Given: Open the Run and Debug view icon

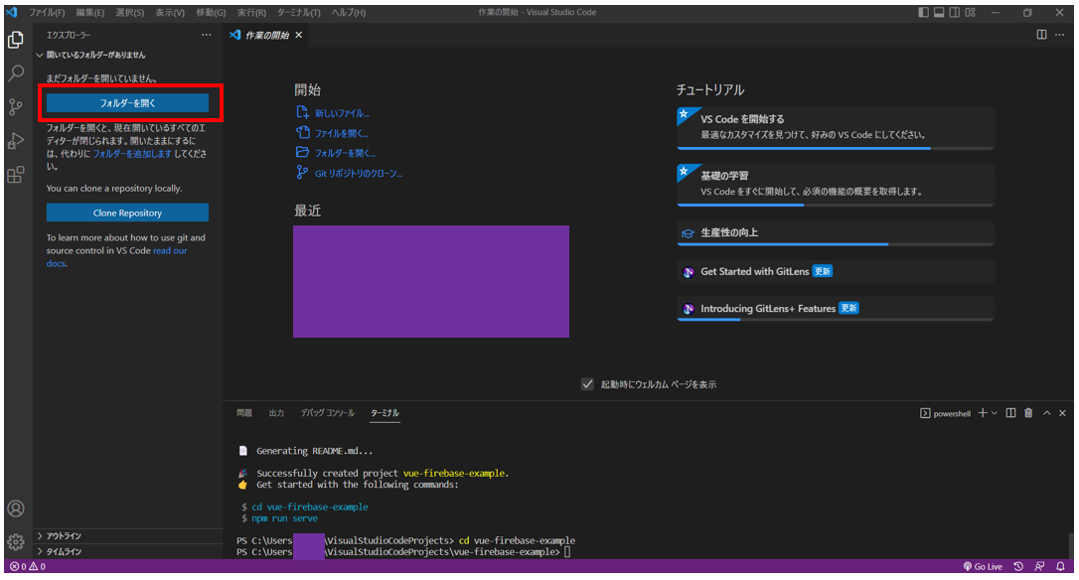Looking at the screenshot, I should 15,140.
